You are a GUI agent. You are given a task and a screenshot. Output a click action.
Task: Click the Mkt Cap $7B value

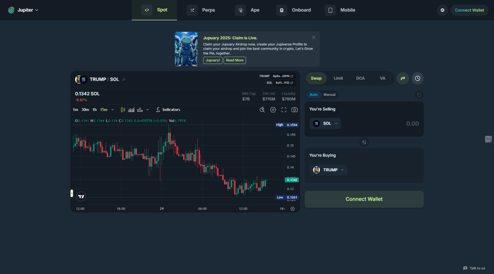(246, 99)
